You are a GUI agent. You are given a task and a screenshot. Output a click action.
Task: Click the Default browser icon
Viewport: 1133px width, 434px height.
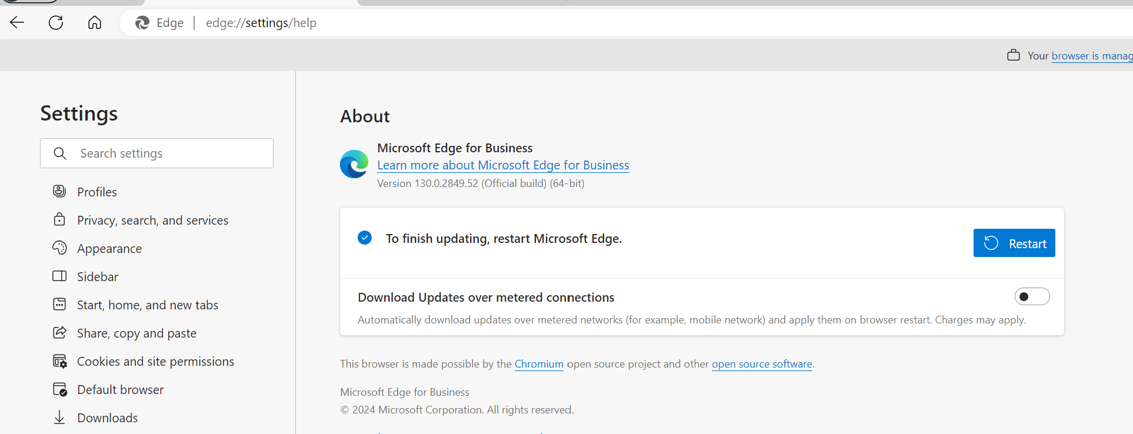click(59, 389)
